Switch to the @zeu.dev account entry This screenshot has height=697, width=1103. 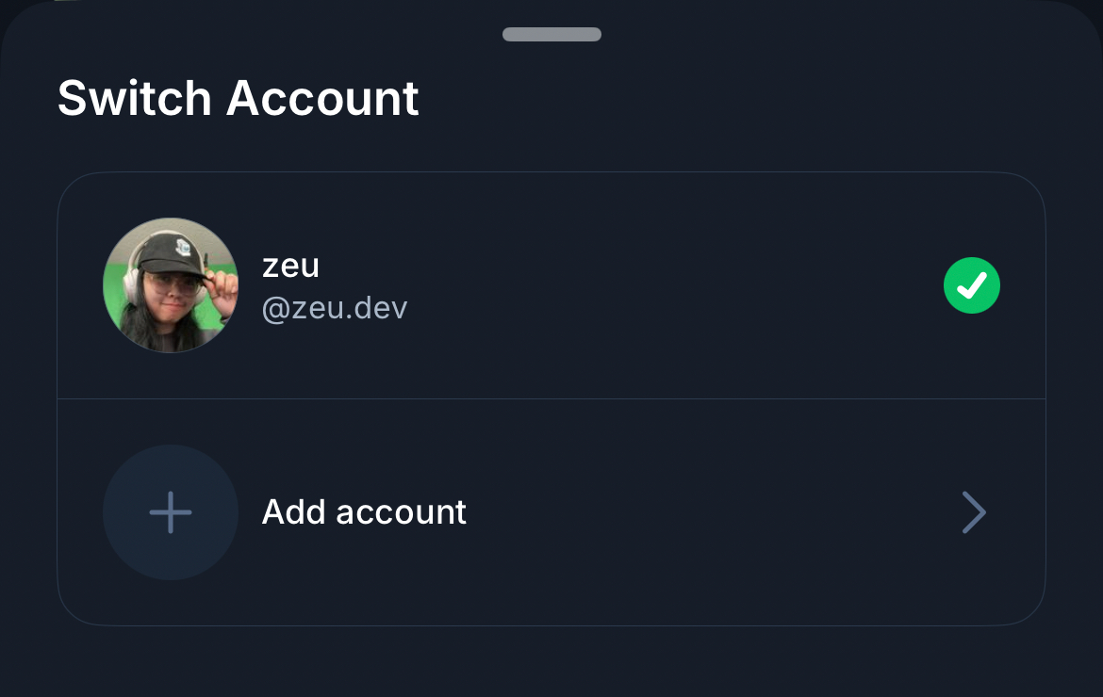coord(551,285)
